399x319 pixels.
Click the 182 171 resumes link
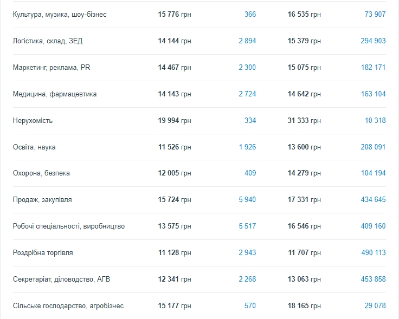(373, 67)
